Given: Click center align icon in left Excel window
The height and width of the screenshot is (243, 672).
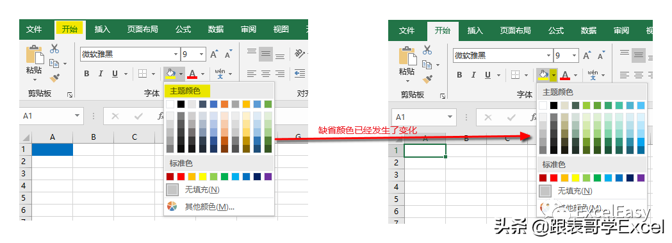Looking at the screenshot, I should [x=266, y=74].
